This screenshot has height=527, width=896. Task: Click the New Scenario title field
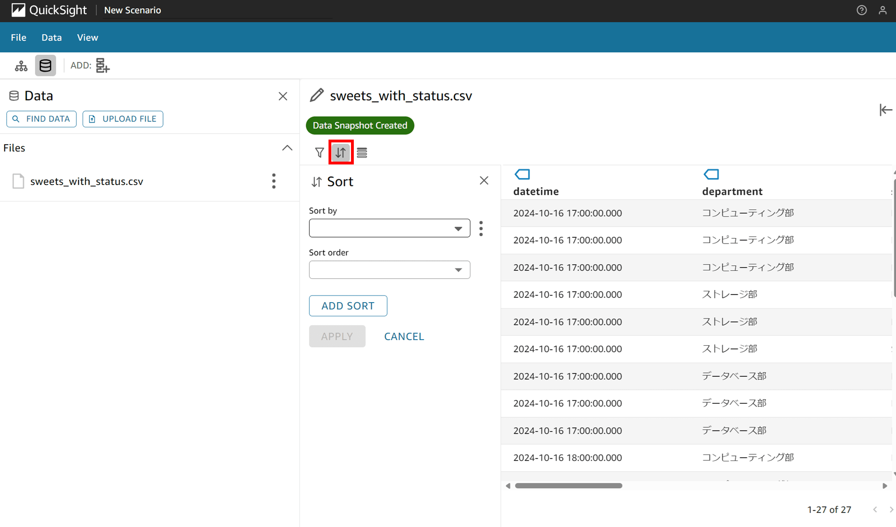coord(218,10)
